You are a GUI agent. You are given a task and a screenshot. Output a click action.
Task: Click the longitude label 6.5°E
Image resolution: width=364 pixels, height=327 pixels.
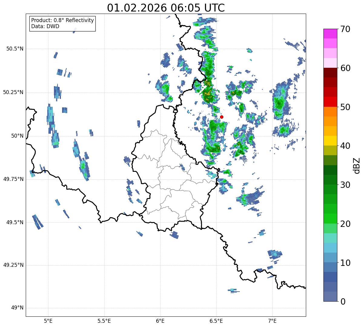pos(216,321)
